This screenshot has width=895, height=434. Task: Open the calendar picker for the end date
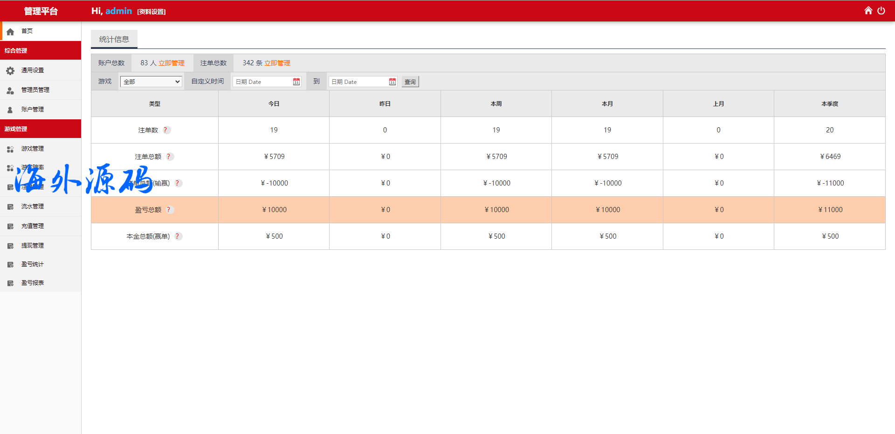click(x=392, y=82)
